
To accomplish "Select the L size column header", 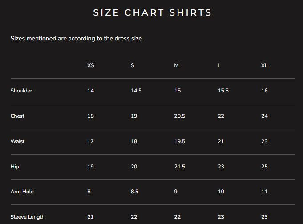I will click(x=219, y=65).
